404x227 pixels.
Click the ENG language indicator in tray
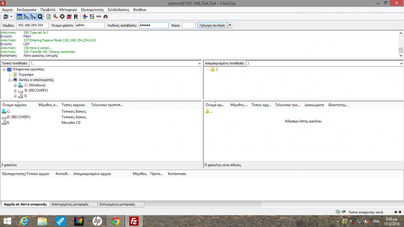(376, 221)
